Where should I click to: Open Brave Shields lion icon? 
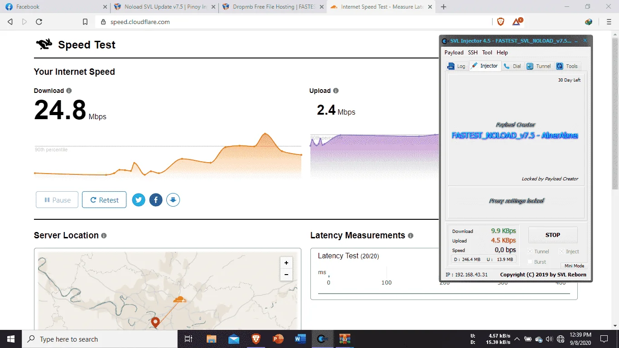tap(501, 22)
